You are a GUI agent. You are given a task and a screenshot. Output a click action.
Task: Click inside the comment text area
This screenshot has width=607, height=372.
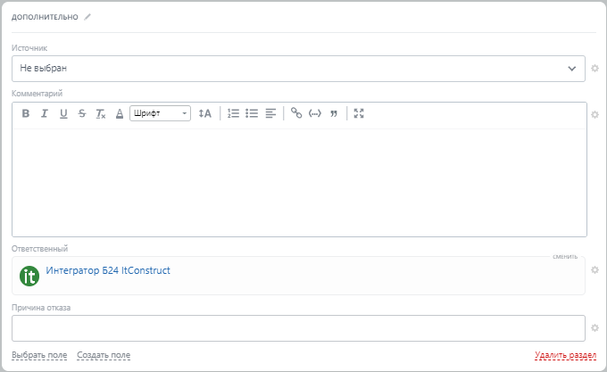pos(299,183)
